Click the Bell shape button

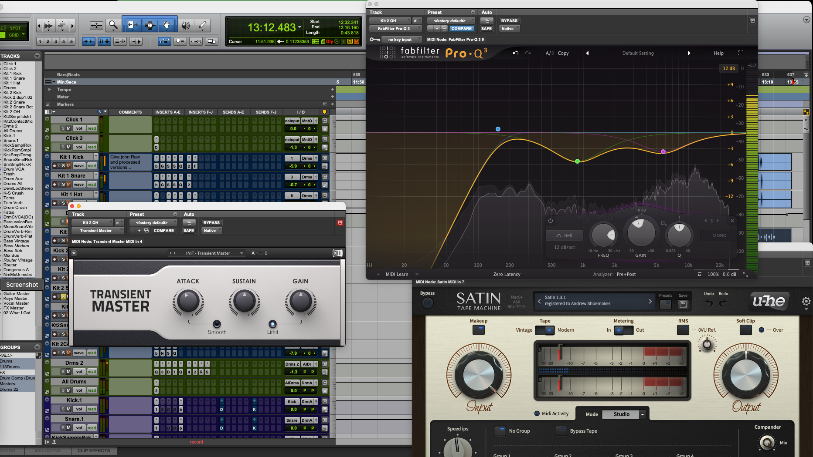pyautogui.click(x=564, y=235)
